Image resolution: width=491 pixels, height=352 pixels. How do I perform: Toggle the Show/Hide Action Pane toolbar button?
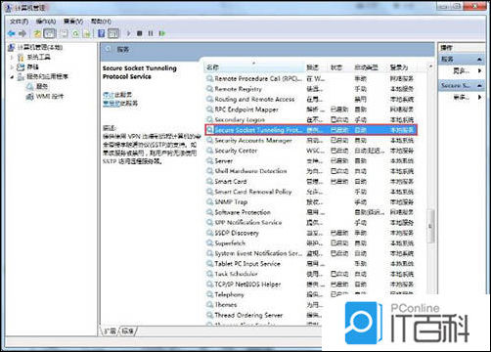tap(113, 33)
